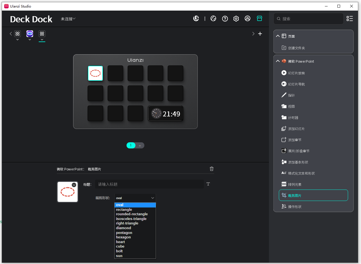Click the oval icon preview thumbnail
Screen dimensions: 361x264
pos(67,192)
